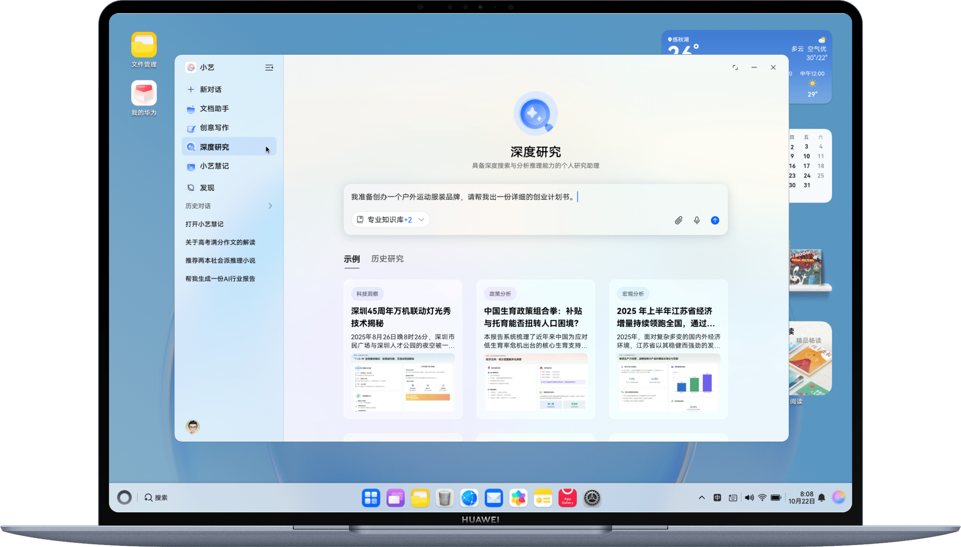The height and width of the screenshot is (547, 961).
Task: Send the query using the blue arrow icon
Action: (x=715, y=220)
